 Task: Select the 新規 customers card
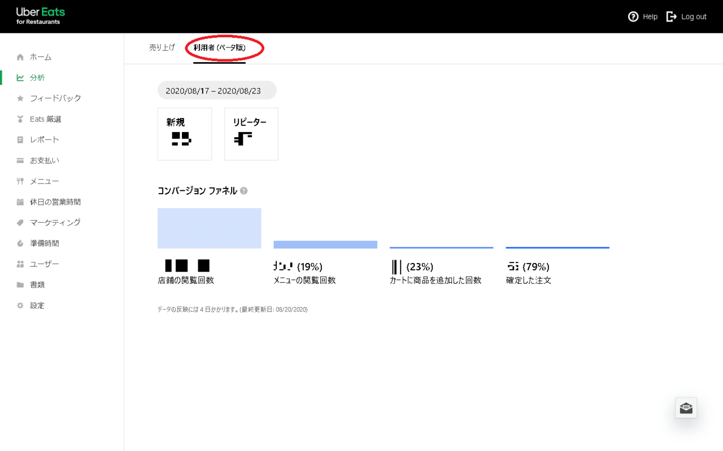[185, 134]
